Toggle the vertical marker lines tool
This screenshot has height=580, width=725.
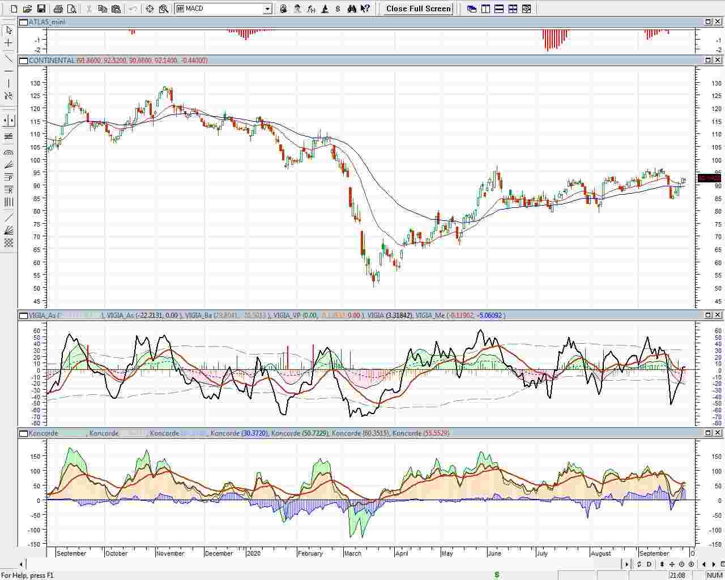coord(8,121)
